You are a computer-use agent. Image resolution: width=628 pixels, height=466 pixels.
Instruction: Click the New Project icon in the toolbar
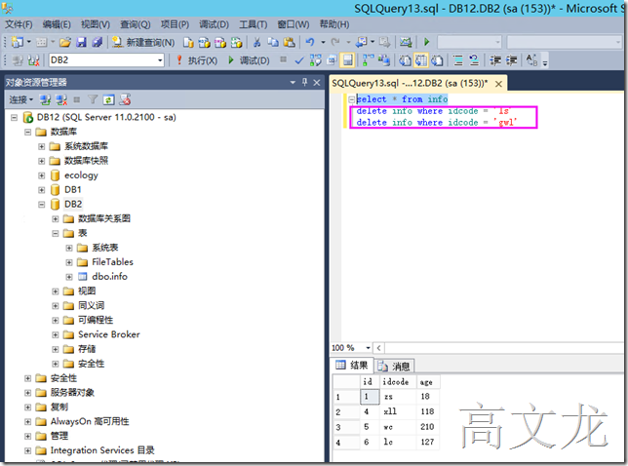(x=18, y=42)
